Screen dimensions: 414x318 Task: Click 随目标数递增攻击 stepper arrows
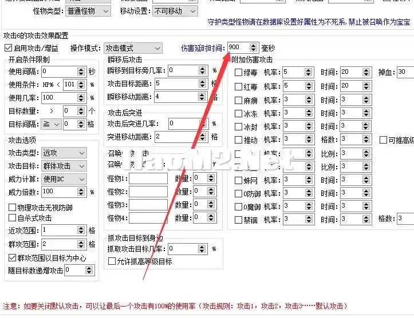[89, 270]
